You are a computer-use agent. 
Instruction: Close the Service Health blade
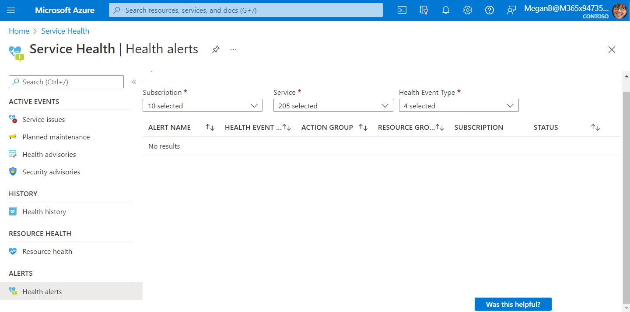(x=612, y=50)
